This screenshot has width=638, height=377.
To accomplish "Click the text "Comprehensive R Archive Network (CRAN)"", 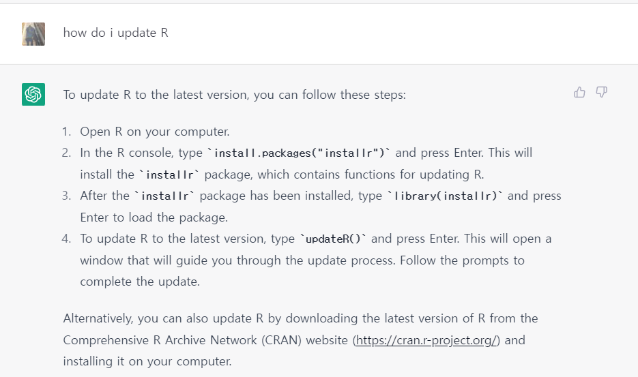I will (182, 340).
